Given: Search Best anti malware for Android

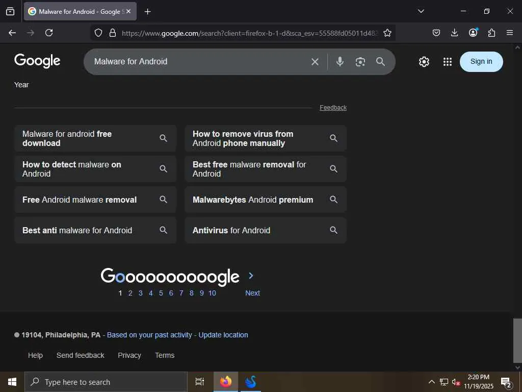Looking at the screenshot, I should tap(95, 230).
